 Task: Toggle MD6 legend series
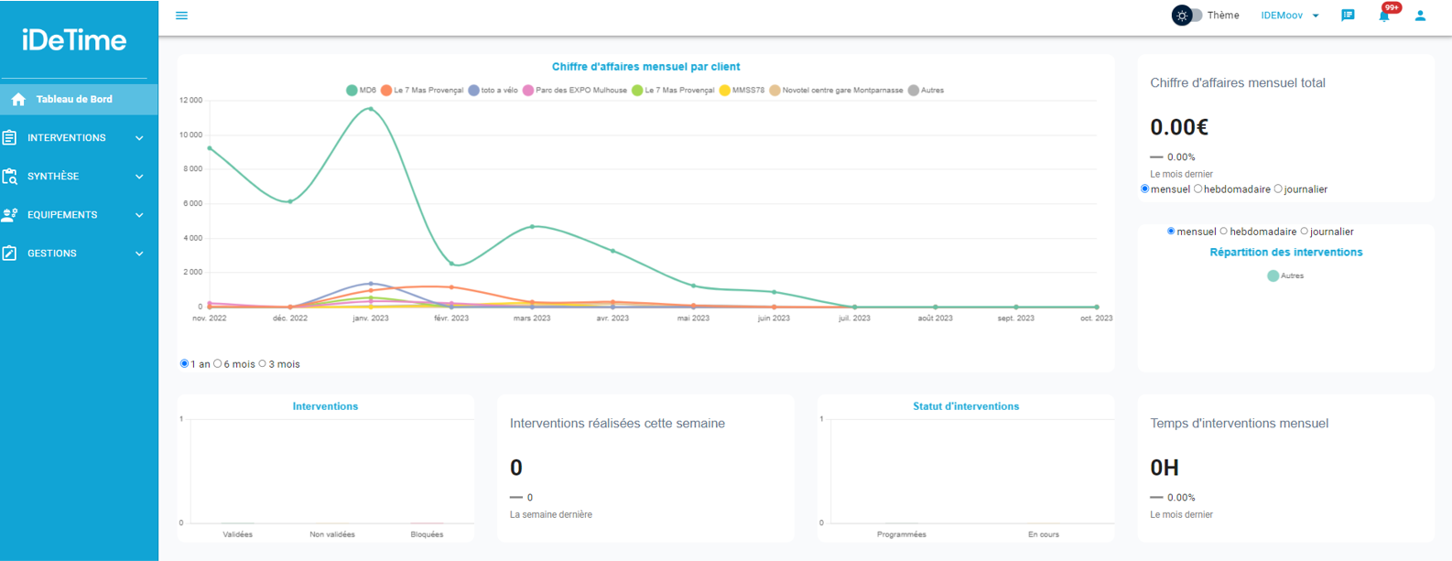361,91
